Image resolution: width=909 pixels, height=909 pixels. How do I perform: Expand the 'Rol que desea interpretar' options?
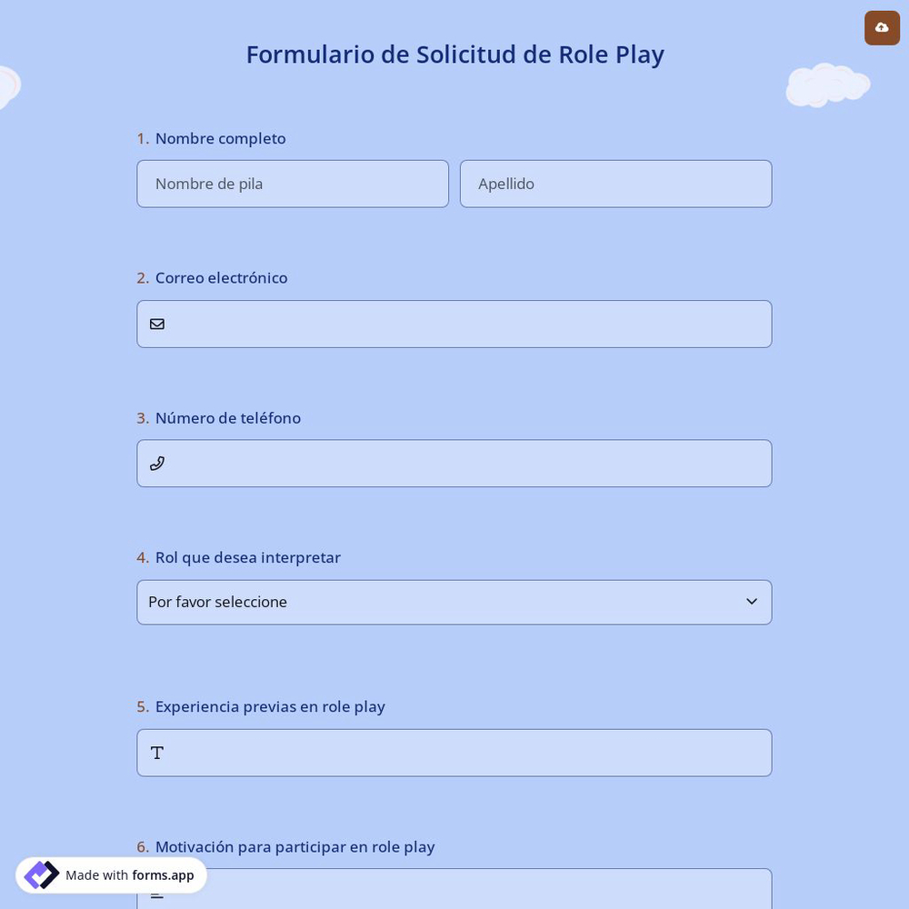click(x=454, y=602)
